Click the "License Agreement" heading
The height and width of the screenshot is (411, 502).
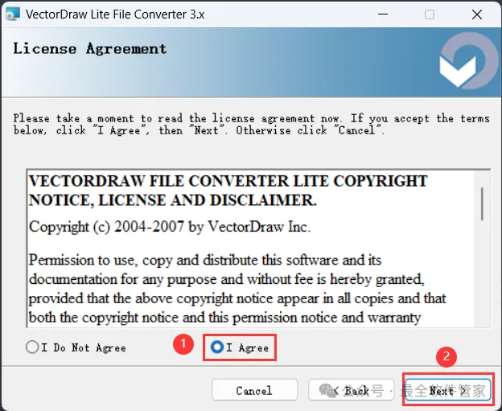tap(89, 49)
